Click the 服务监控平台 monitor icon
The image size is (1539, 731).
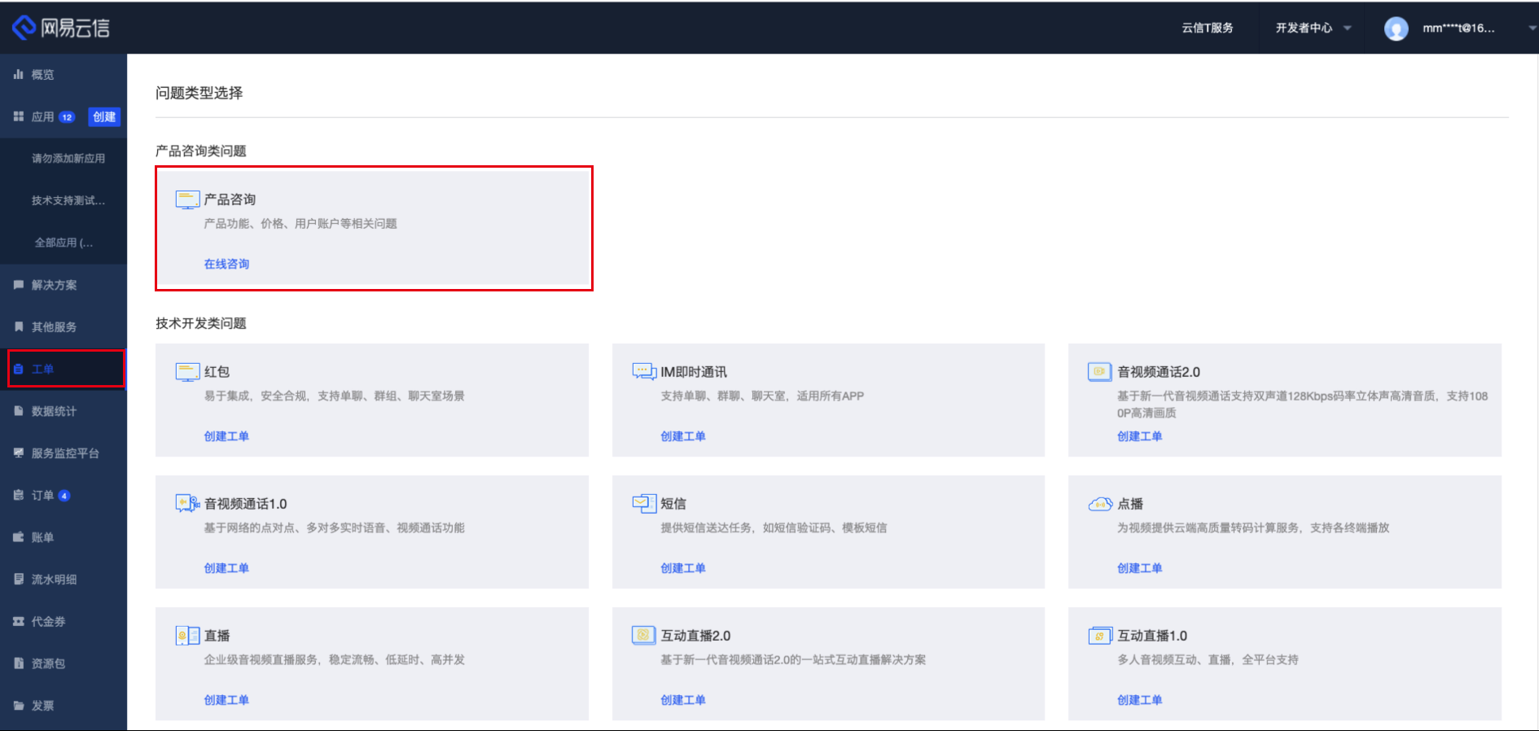[x=18, y=453]
